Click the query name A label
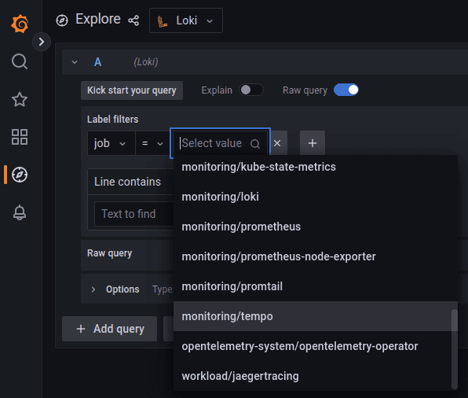 pos(97,62)
